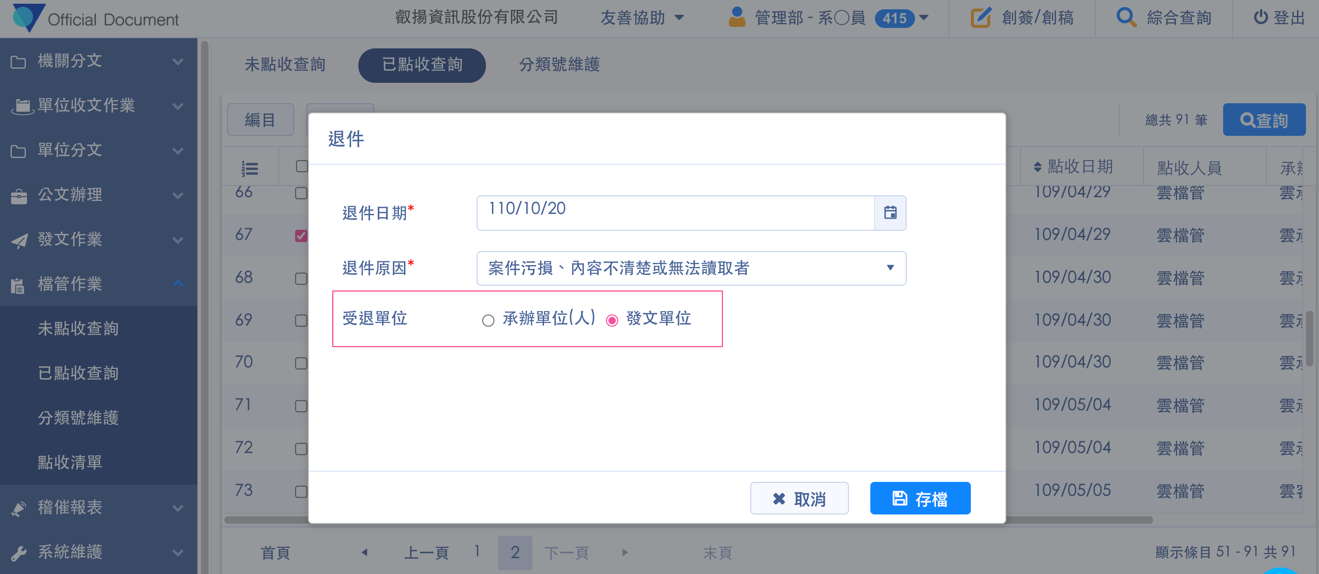Uncheck the row 67 checkbox
Screen dimensions: 1319x574
301,235
